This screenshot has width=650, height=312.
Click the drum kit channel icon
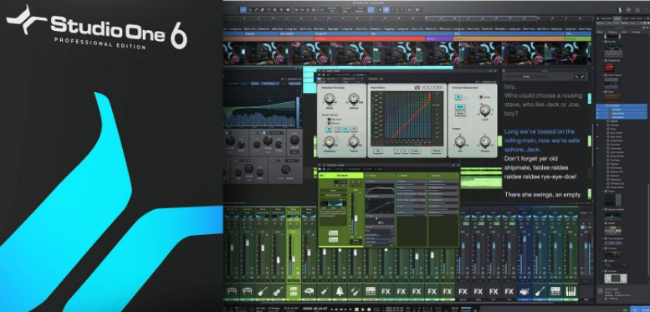(x=525, y=291)
